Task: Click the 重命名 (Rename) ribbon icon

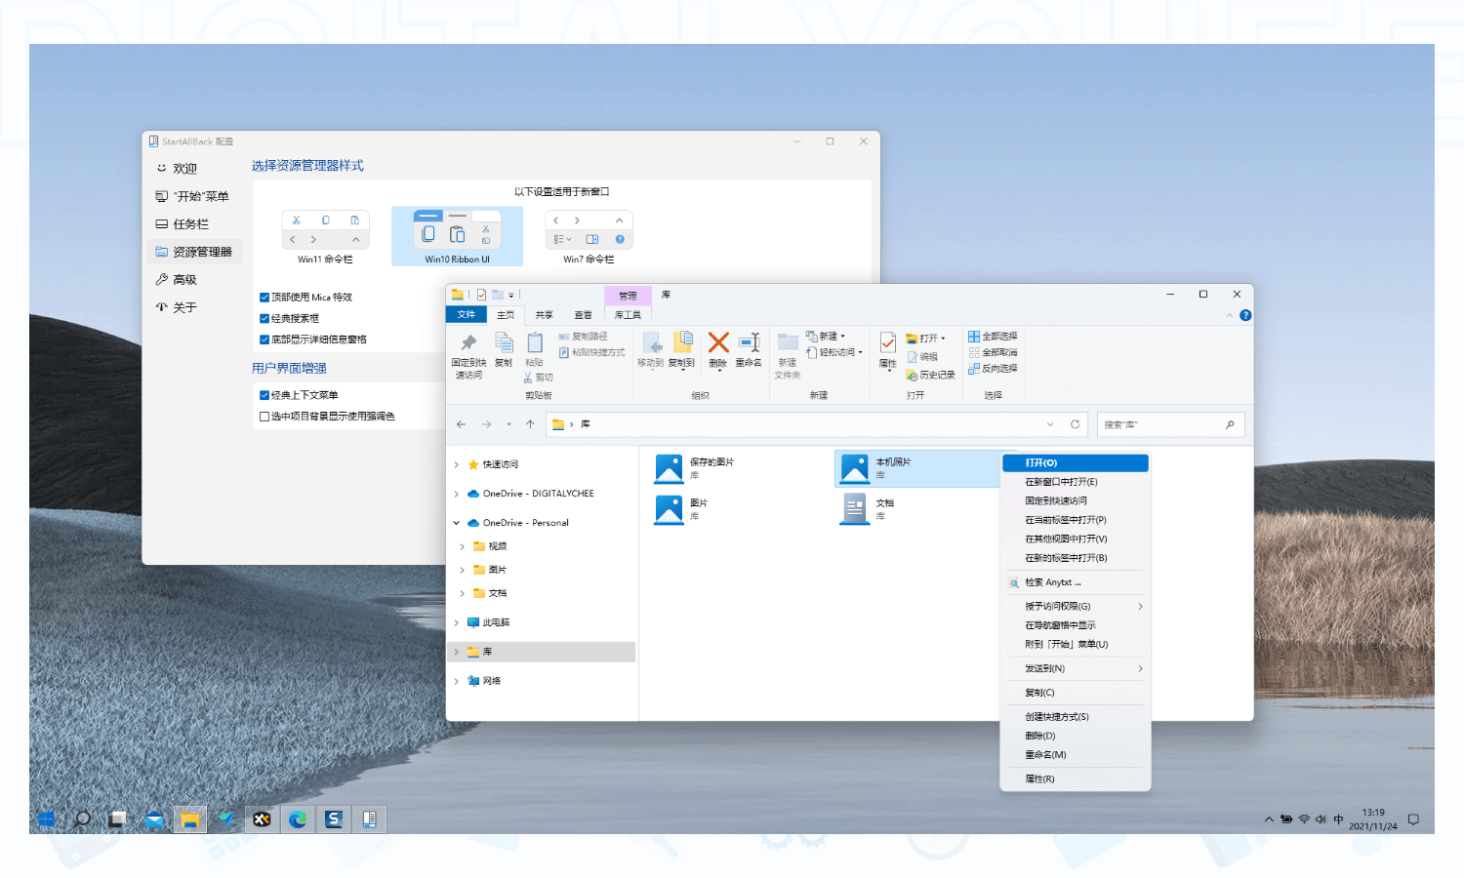Action: click(748, 348)
